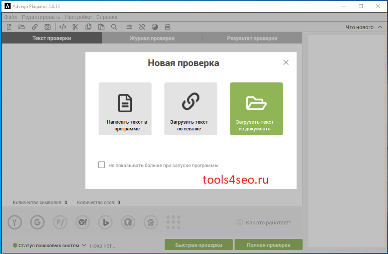
Task: Select the Bing search engine icon
Action: [105, 222]
